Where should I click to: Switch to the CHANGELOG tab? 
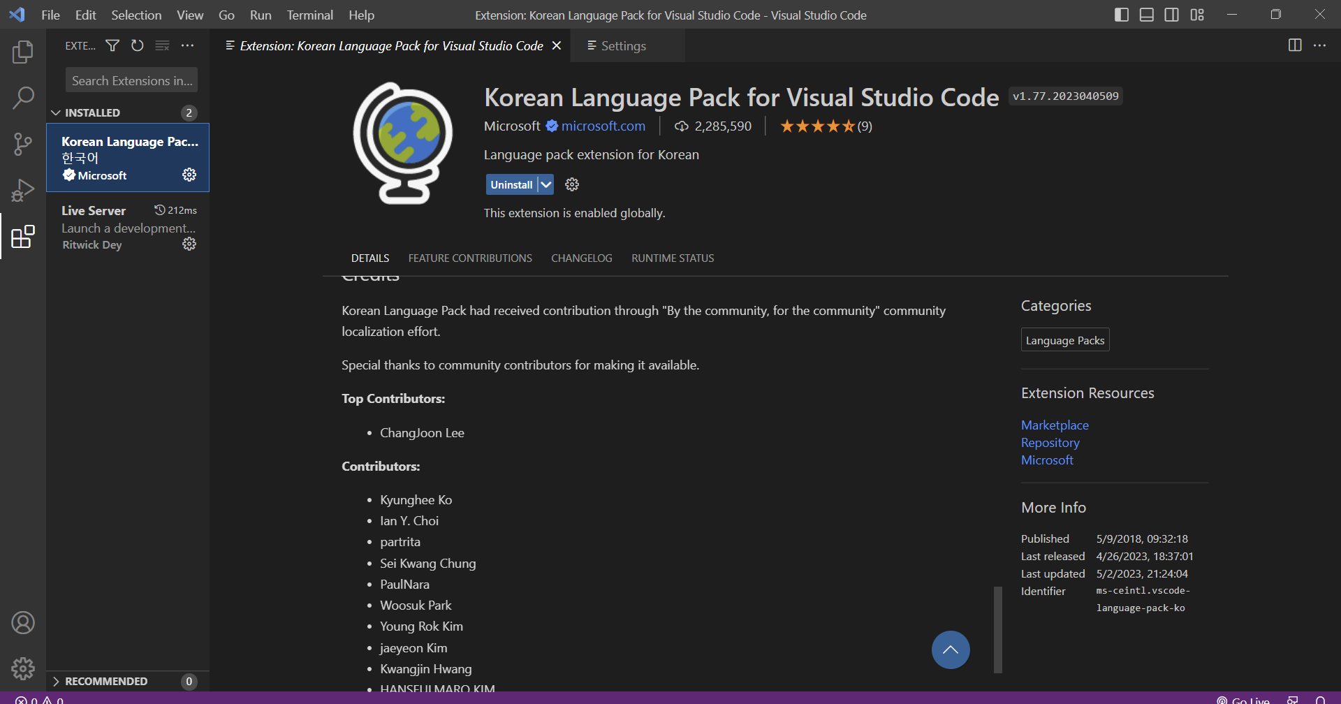coord(582,258)
